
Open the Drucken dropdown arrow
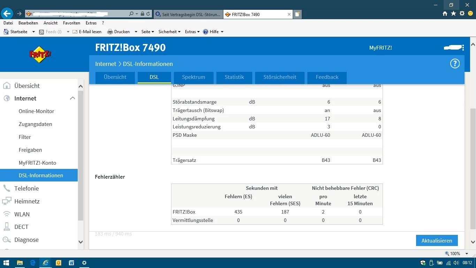136,32
